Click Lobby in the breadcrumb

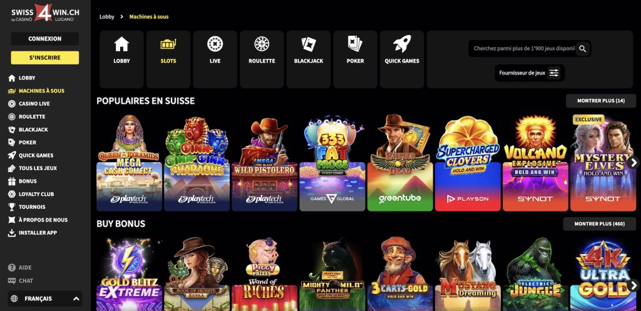pyautogui.click(x=106, y=17)
